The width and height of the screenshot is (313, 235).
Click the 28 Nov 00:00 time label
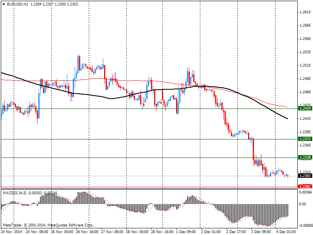pyautogui.click(x=137, y=232)
